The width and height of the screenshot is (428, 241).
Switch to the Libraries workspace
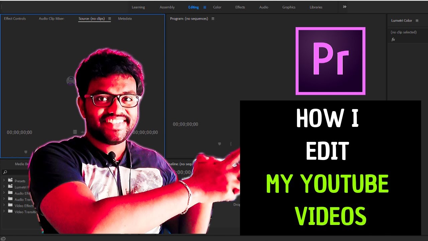[316, 7]
